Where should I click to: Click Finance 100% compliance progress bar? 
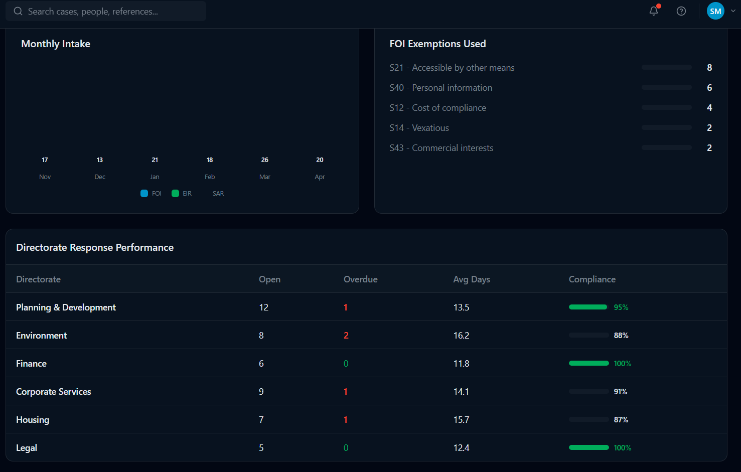[588, 363]
